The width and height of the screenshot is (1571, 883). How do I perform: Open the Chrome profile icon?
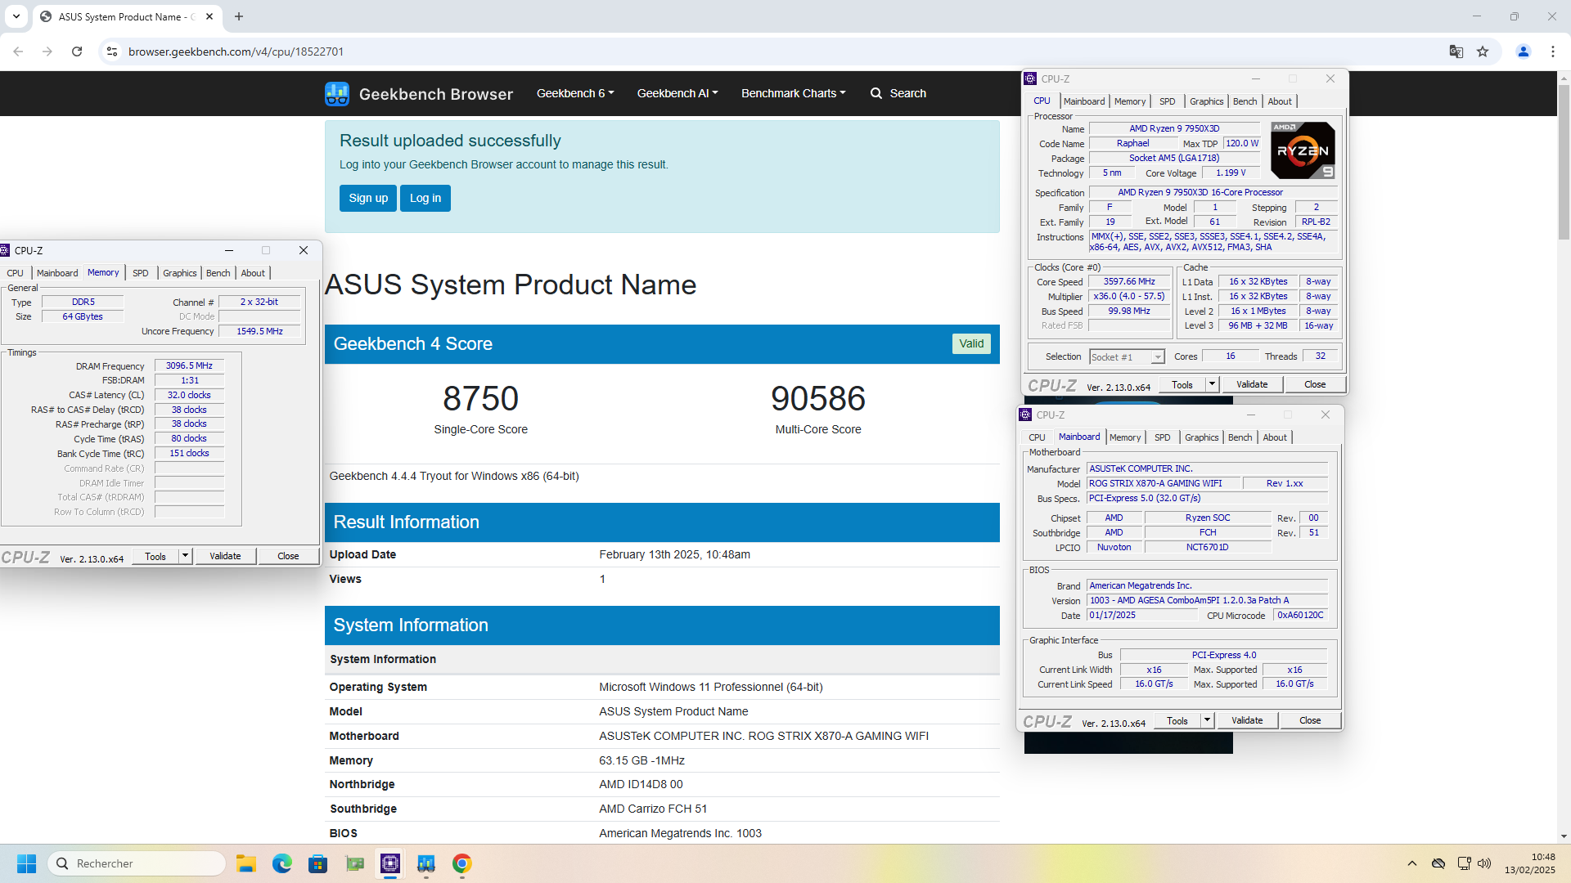[x=1524, y=52]
